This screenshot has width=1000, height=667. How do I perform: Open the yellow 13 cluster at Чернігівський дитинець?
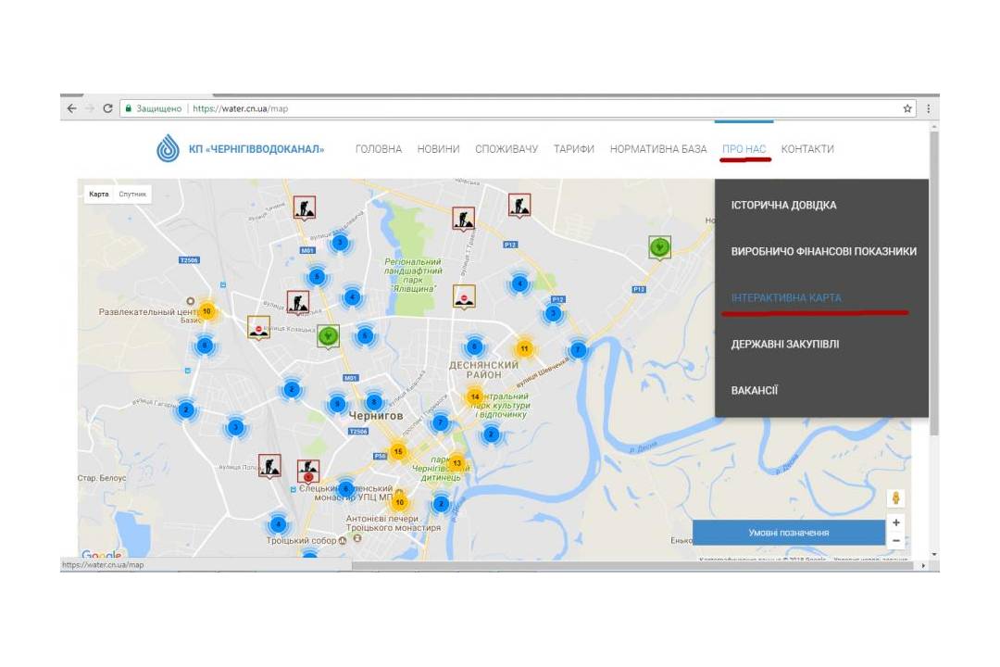click(x=456, y=463)
